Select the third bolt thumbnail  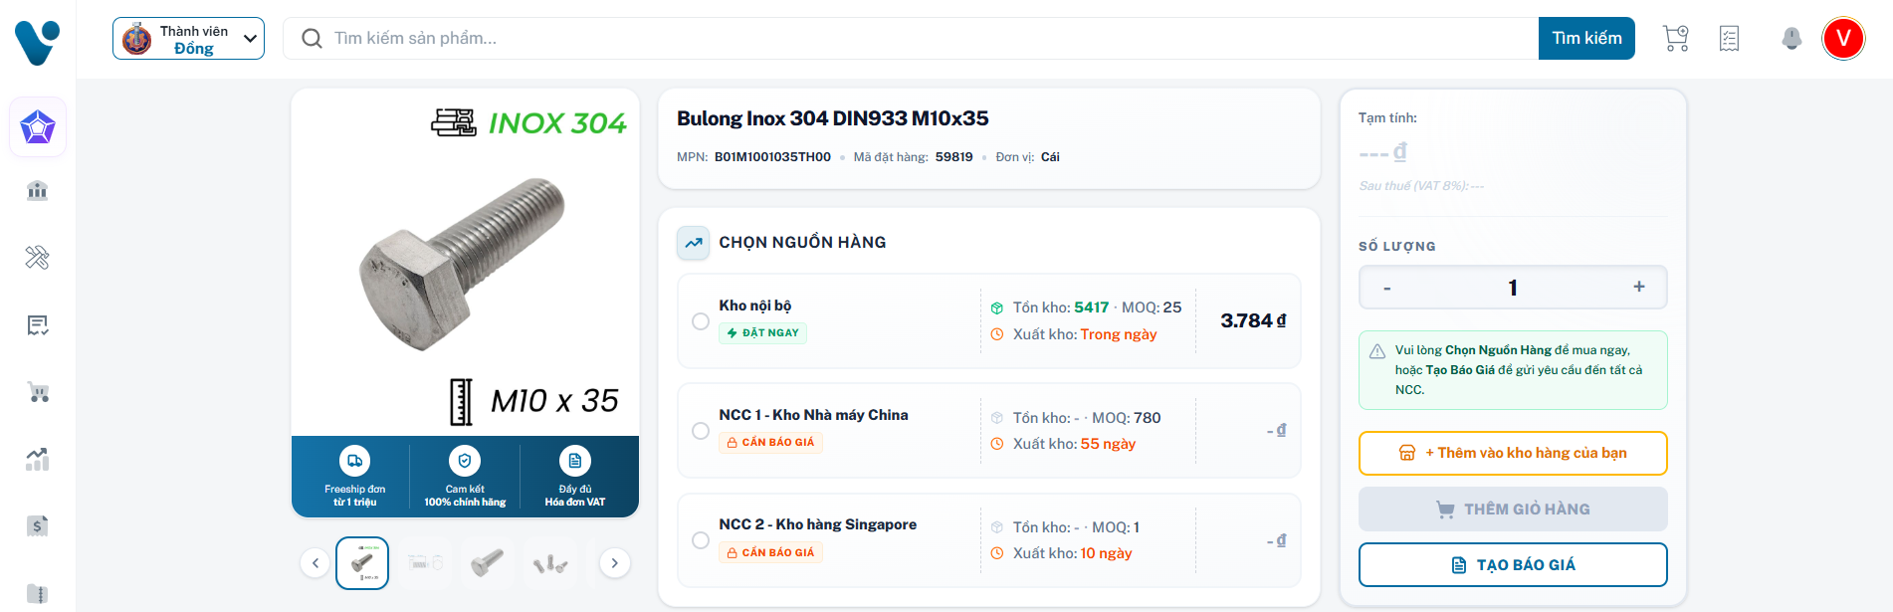[487, 563]
